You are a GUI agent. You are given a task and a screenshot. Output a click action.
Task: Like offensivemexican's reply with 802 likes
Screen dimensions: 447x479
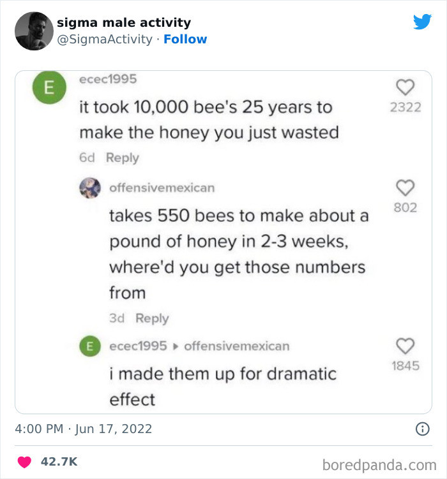click(405, 188)
